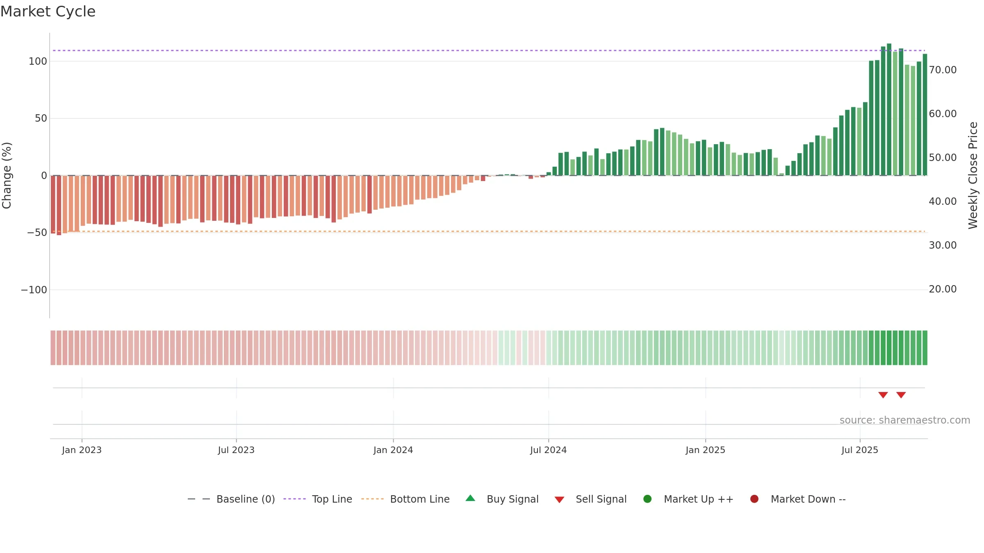Screen dimensions: 984x553
Task: Click the 50 tick on the left axis
Action: (41, 118)
